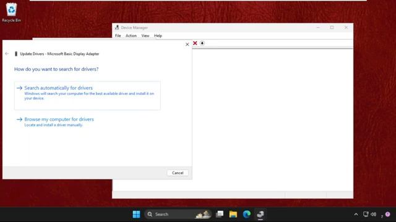Click the Device Manager taskbar icon
The image size is (396, 222).
click(260, 214)
